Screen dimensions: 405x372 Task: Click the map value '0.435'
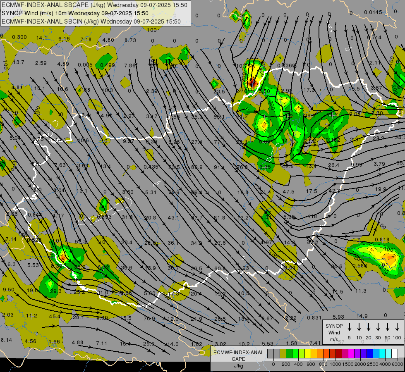point(151,167)
